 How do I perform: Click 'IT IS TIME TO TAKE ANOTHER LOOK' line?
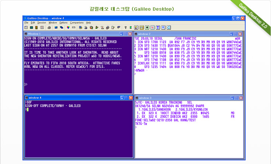coord(71,53)
